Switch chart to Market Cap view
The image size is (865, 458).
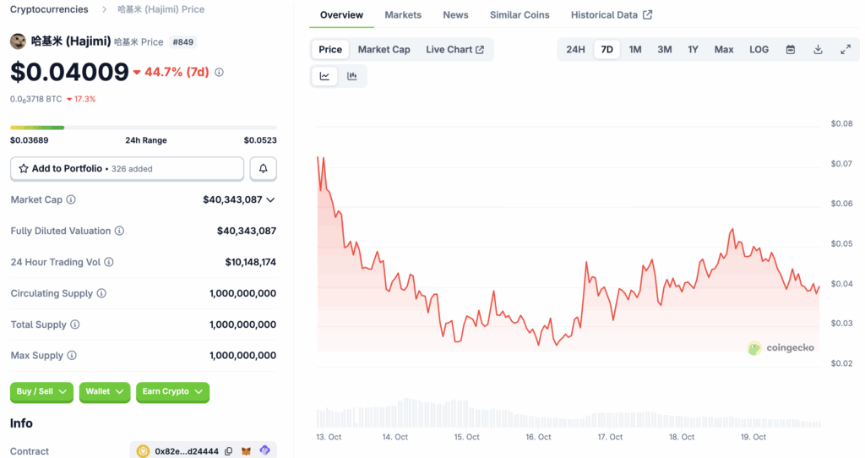tap(384, 50)
